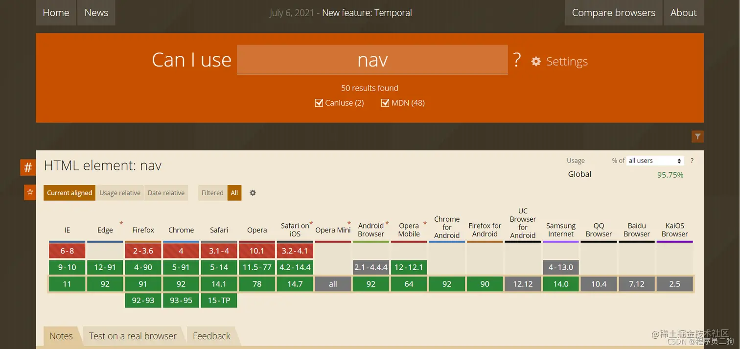Switch to the Feedback tab
Image resolution: width=740 pixels, height=349 pixels.
pos(211,336)
